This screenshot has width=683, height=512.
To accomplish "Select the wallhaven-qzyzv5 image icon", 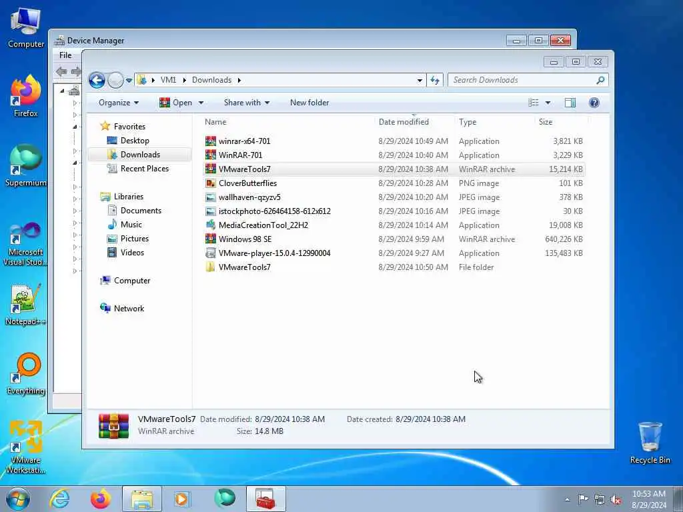I will (x=211, y=197).
